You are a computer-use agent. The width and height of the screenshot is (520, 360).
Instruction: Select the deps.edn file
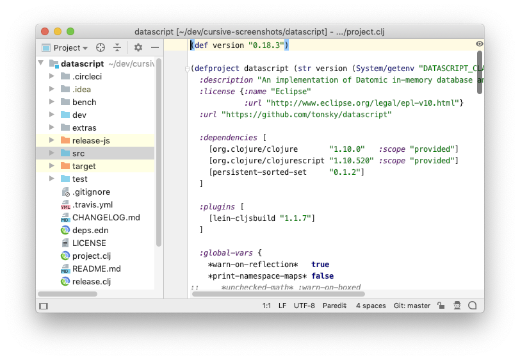tap(90, 230)
